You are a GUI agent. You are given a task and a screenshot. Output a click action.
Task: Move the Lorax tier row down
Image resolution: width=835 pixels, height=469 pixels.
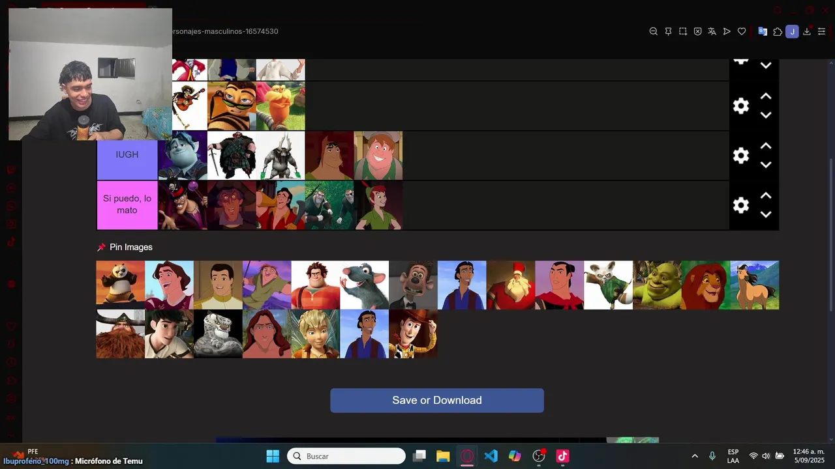[x=766, y=115]
